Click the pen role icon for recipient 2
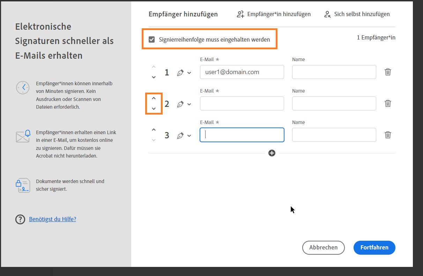Screen dimensions: 423x276 [x=180, y=104]
